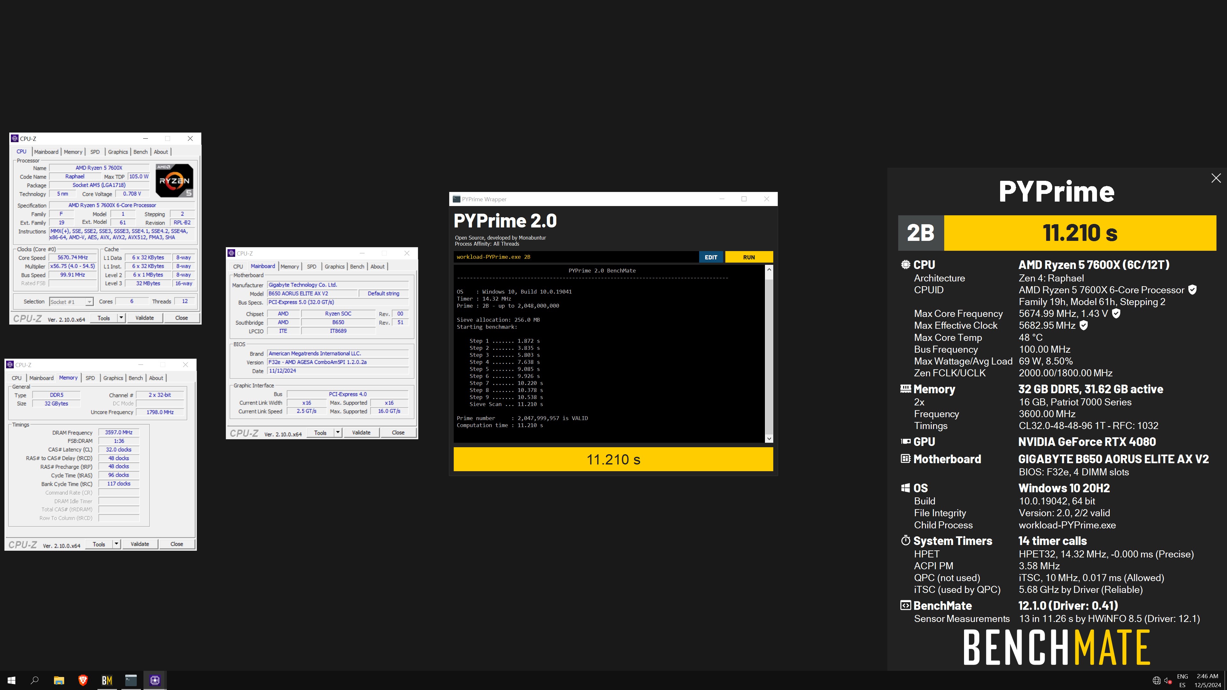Click Memory icon in BenchMate panel
This screenshot has height=690, width=1227.
tap(906, 389)
